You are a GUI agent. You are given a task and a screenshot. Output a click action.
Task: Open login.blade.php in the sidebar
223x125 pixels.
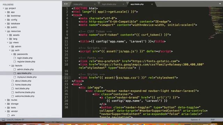tap(25, 58)
